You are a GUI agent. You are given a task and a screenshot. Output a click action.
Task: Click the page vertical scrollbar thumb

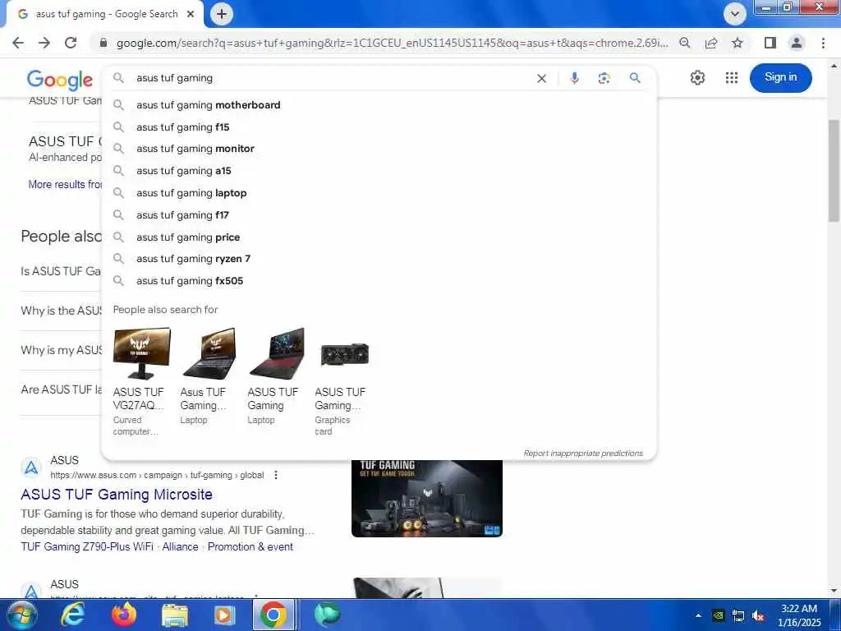coord(834,170)
